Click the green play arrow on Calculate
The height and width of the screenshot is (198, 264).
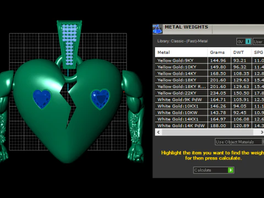coord(230,170)
